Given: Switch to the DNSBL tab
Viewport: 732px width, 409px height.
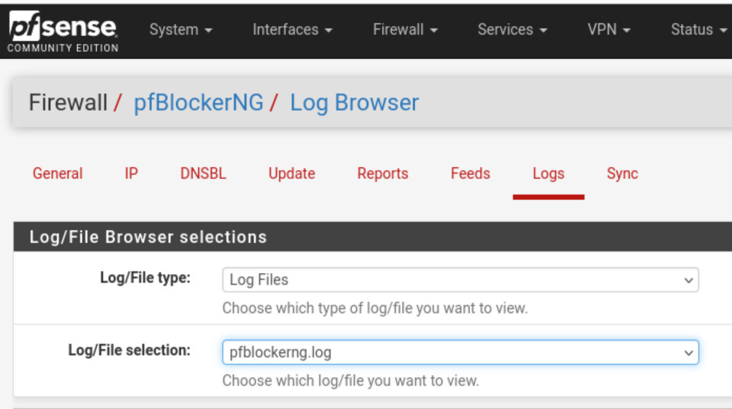Looking at the screenshot, I should [203, 173].
